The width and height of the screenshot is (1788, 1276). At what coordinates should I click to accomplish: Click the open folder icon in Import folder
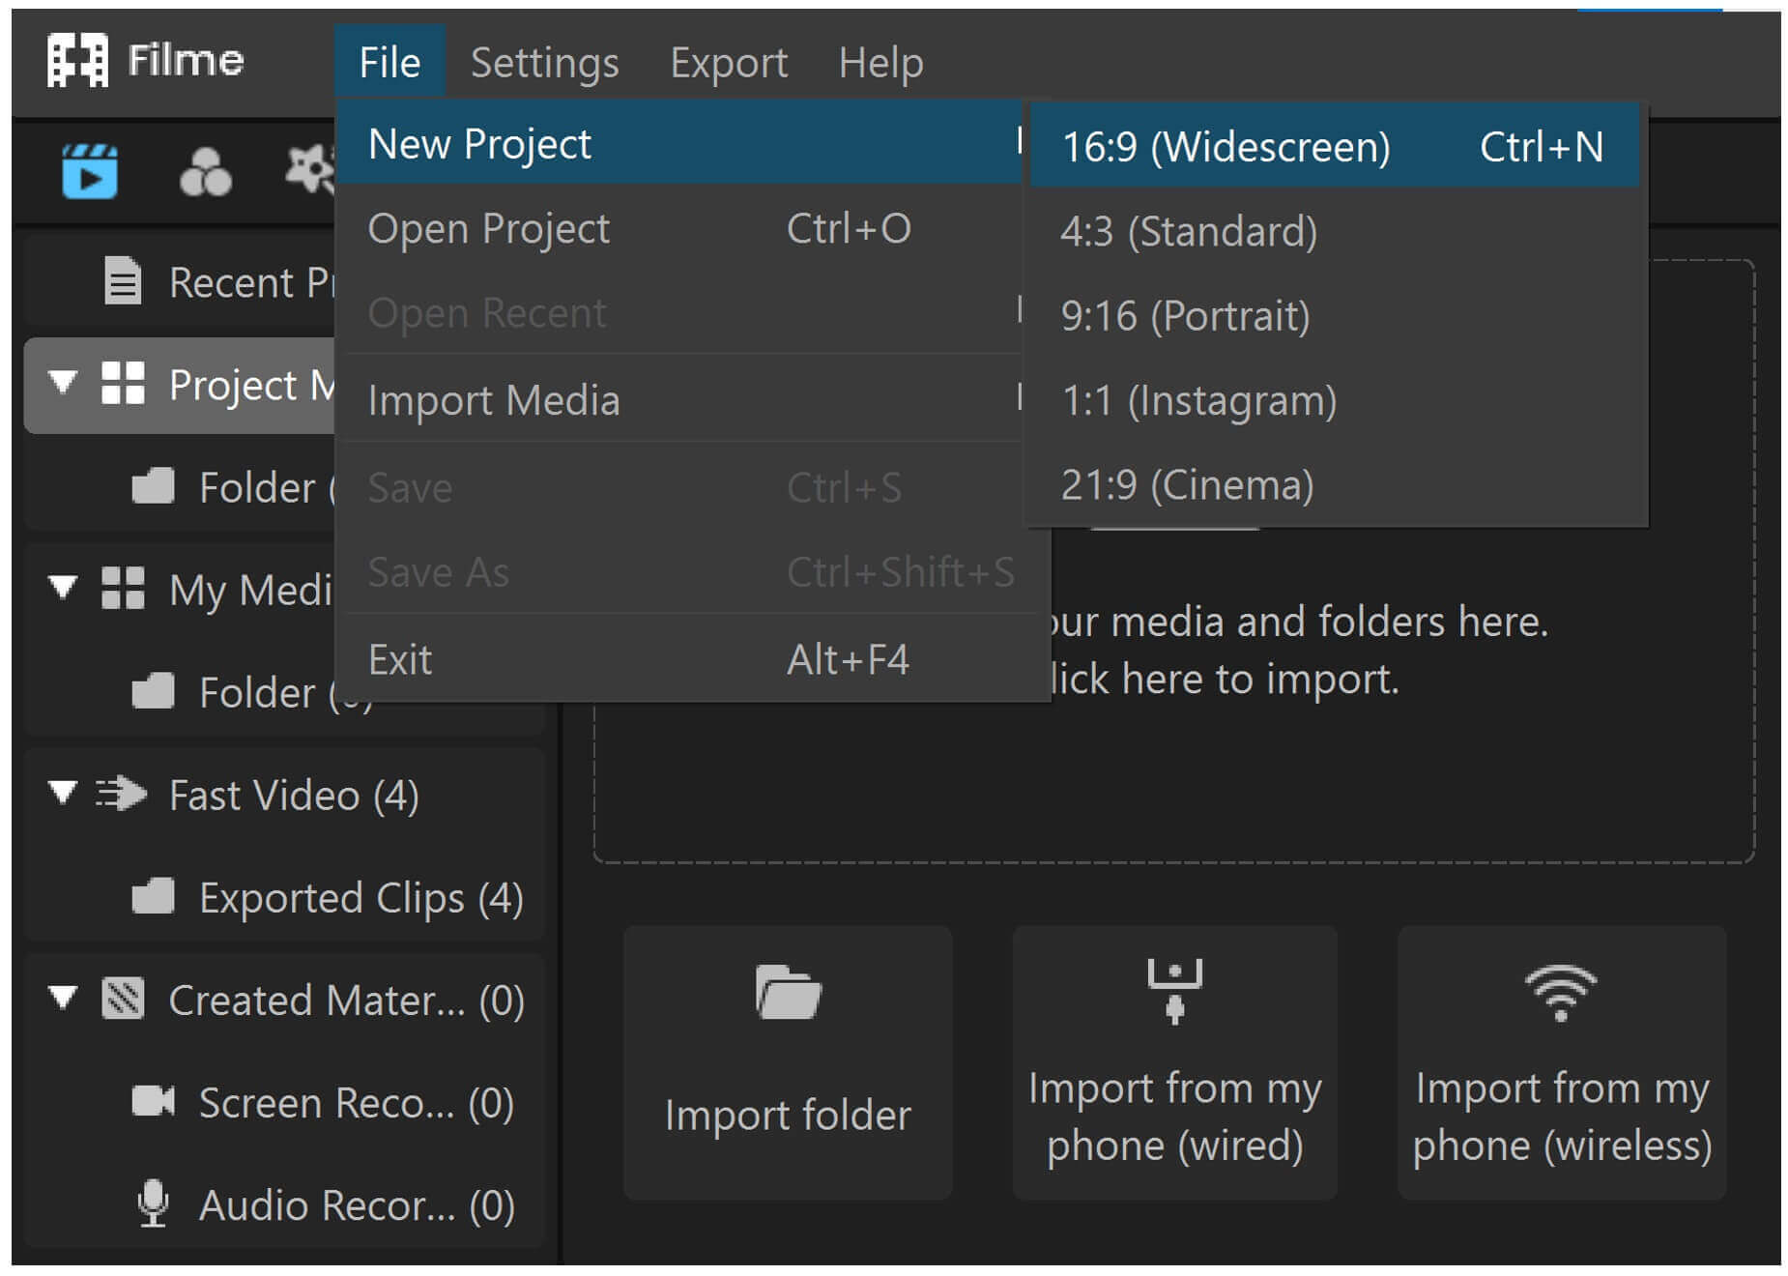(x=788, y=992)
